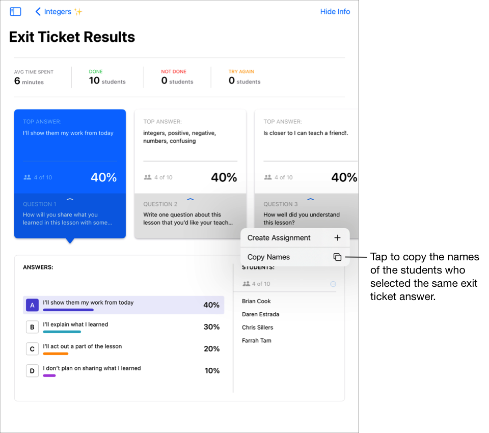Image resolution: width=489 pixels, height=433 pixels.
Task: Select answer choice D letter box
Action: click(32, 371)
